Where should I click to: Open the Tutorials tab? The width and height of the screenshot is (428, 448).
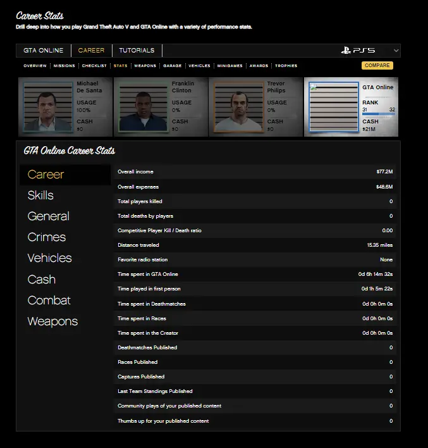click(137, 51)
